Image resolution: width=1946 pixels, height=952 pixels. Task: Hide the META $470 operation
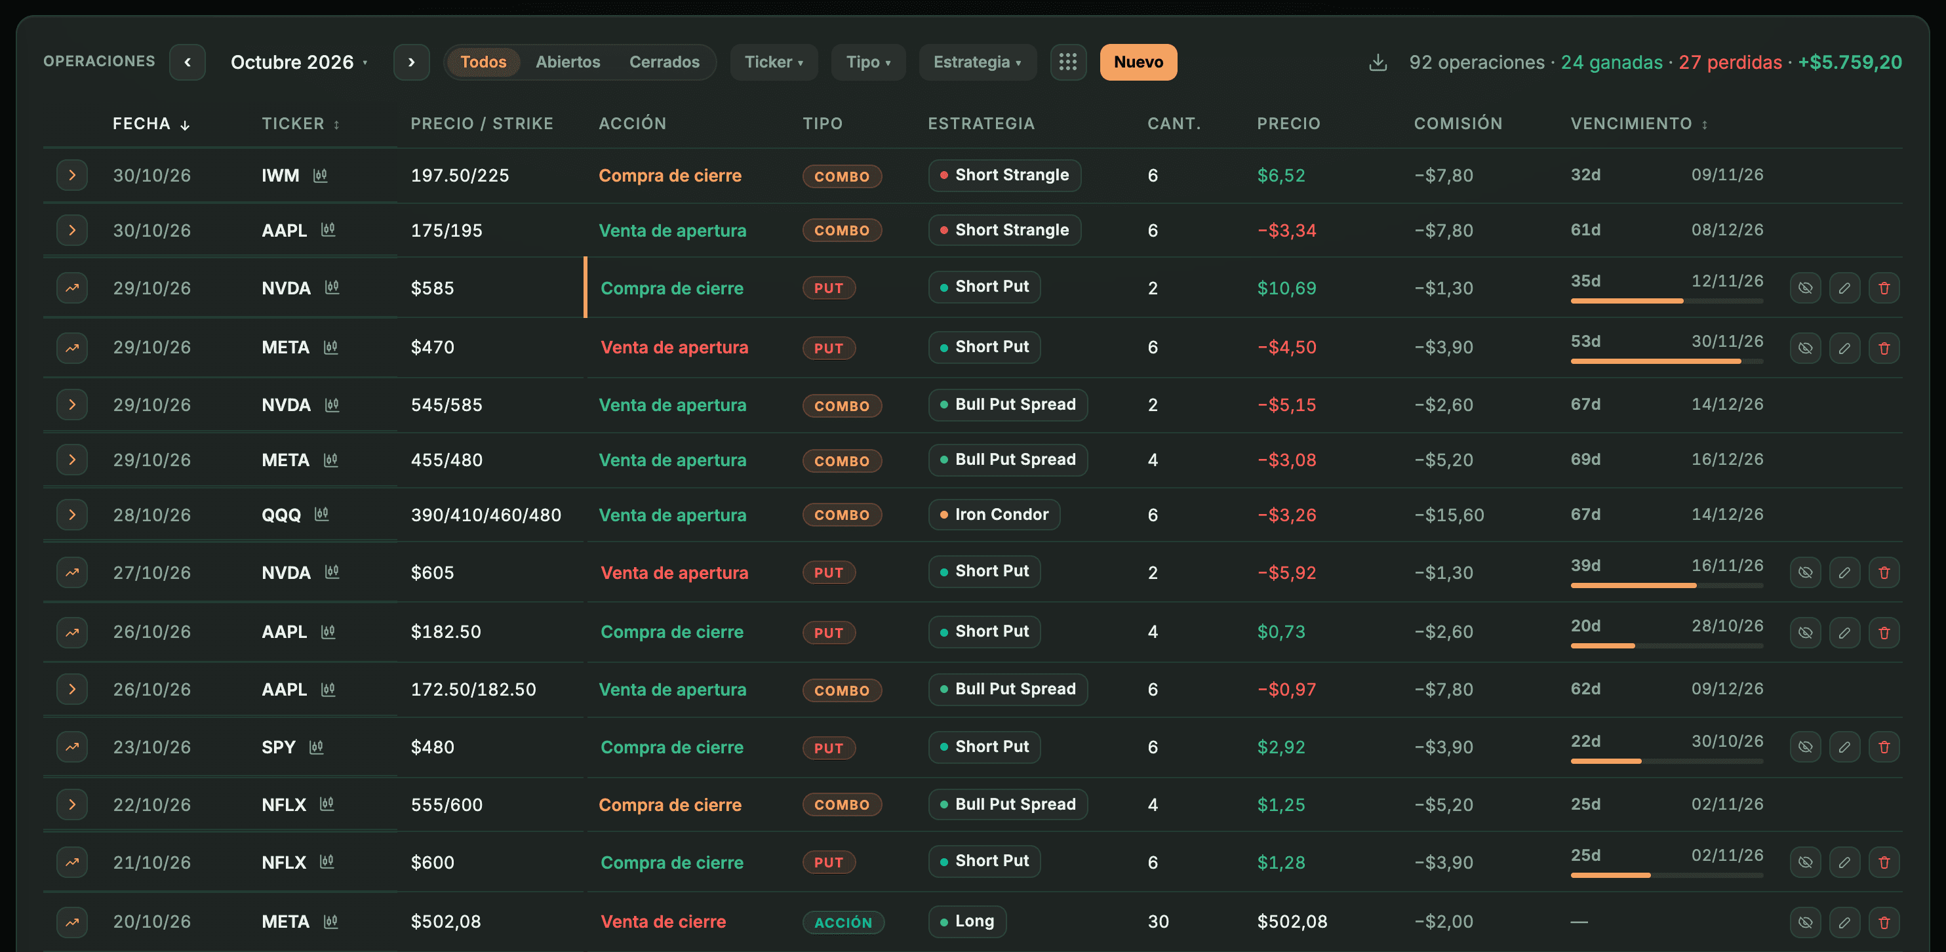(x=1806, y=348)
